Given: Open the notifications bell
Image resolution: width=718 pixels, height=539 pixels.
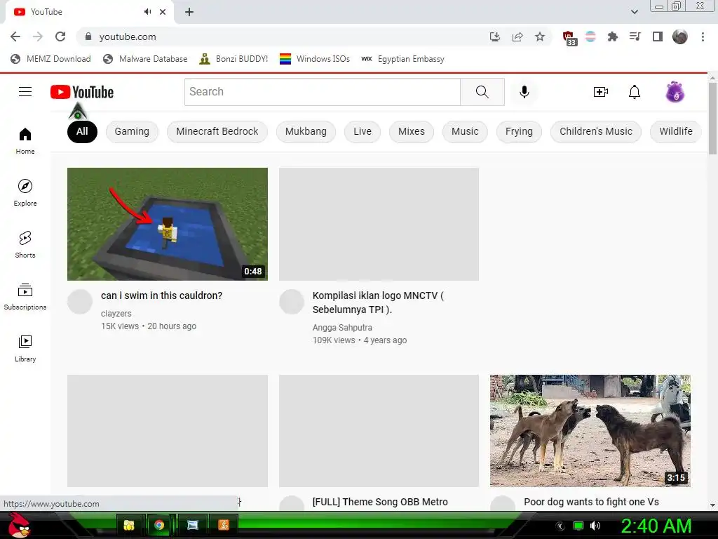Looking at the screenshot, I should [x=634, y=92].
